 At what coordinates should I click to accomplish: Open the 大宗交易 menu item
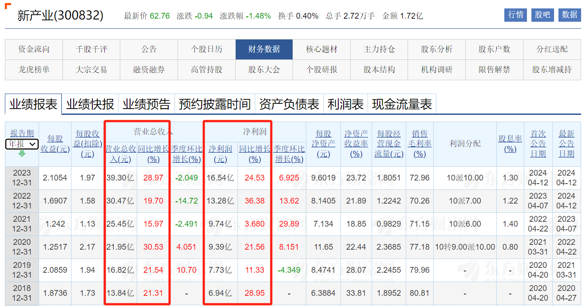(91, 70)
